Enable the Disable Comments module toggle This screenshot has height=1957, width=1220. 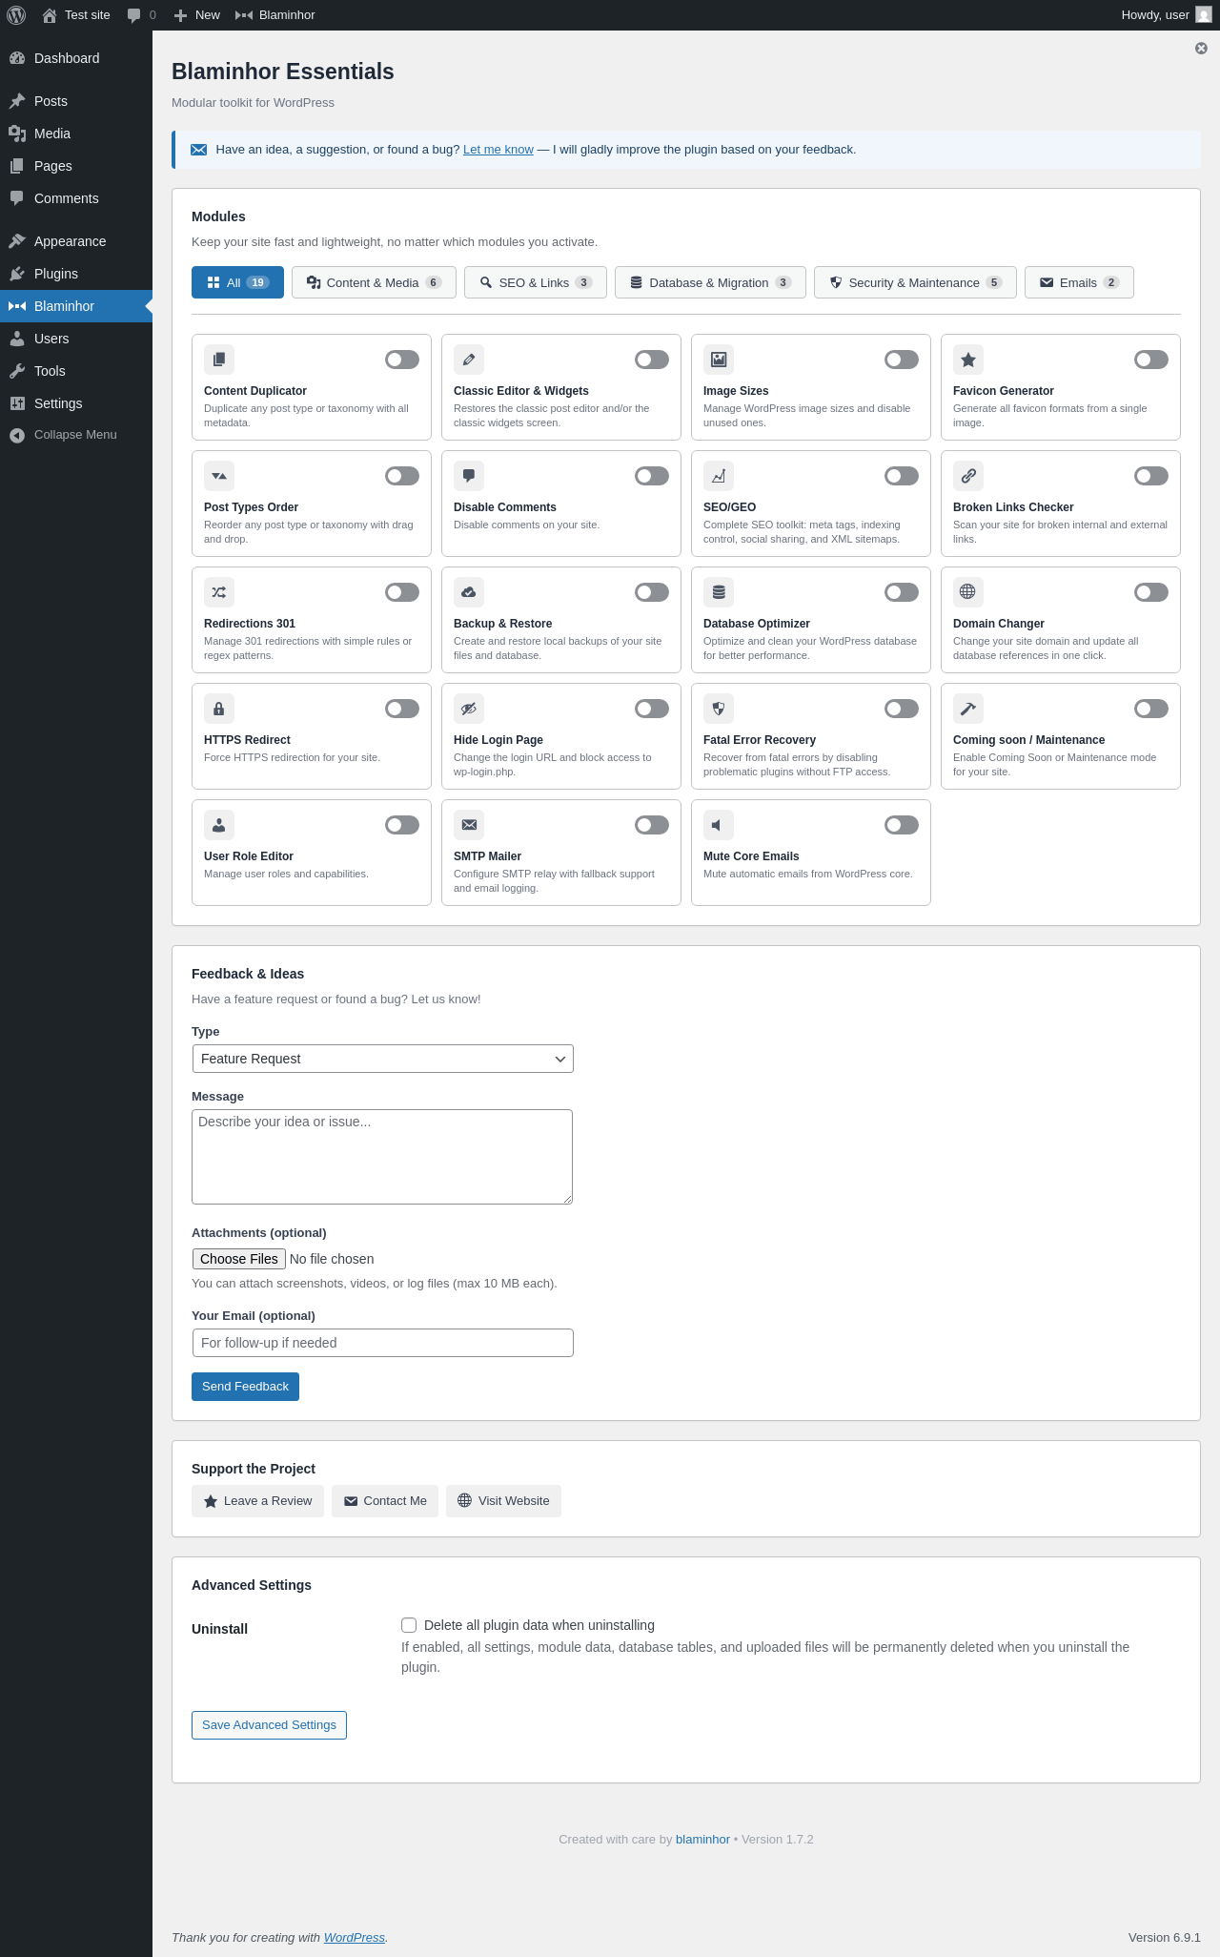[x=652, y=476]
